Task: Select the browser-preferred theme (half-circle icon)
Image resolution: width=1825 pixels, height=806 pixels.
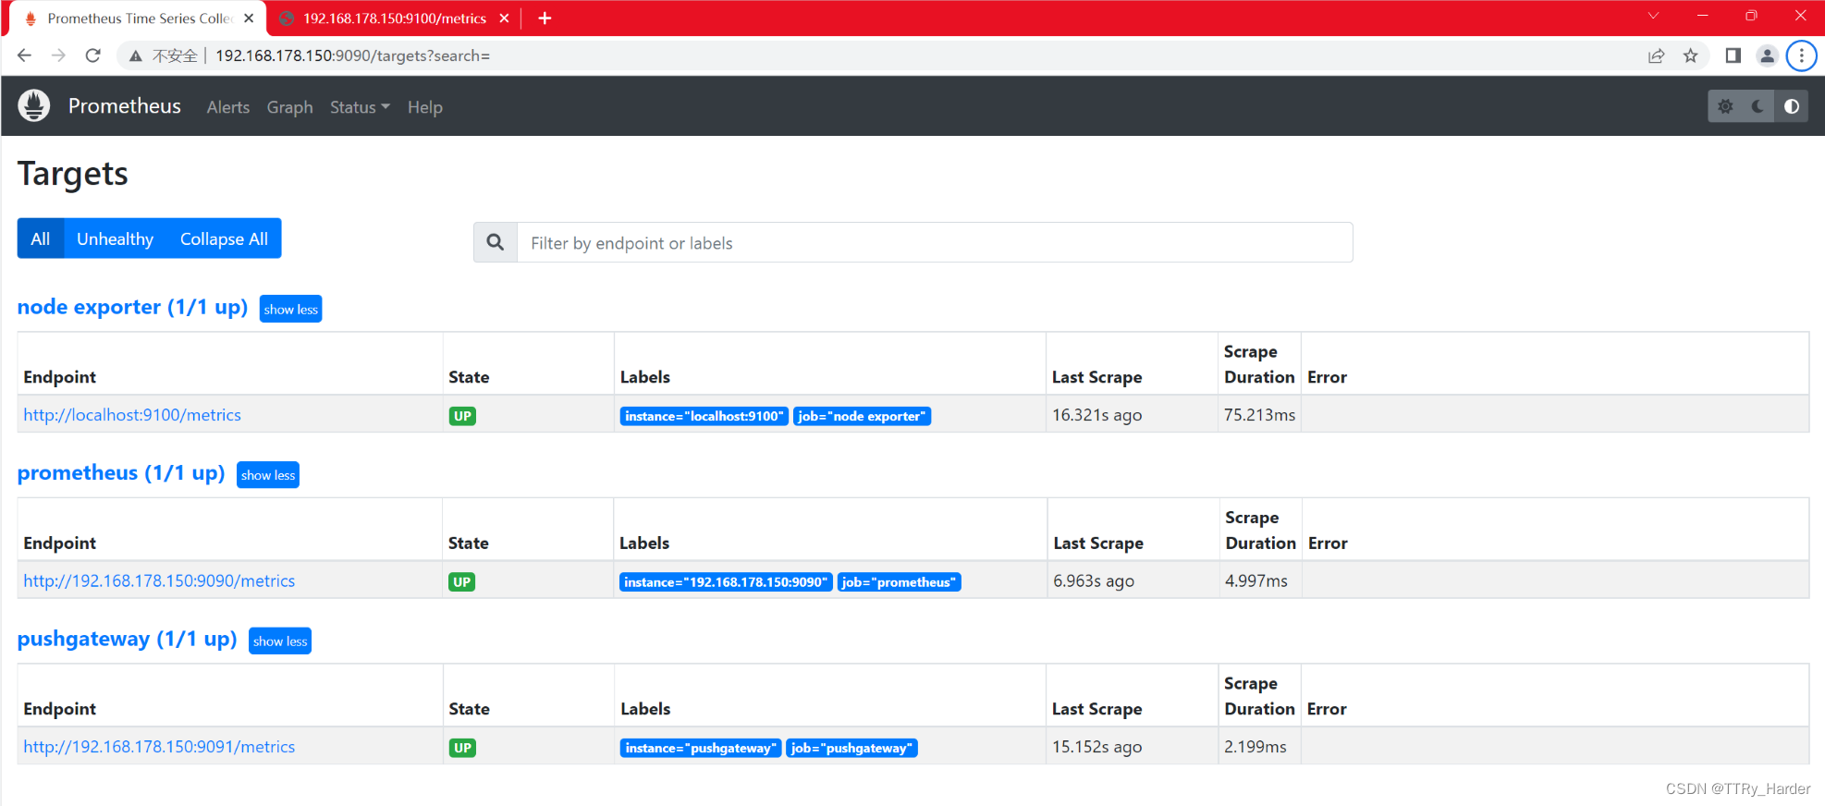Action: click(x=1792, y=106)
